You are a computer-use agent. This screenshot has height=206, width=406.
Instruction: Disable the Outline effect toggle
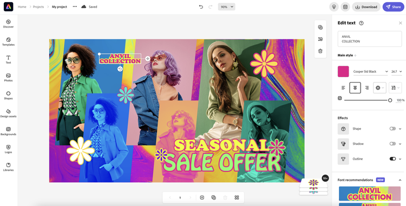(392, 159)
